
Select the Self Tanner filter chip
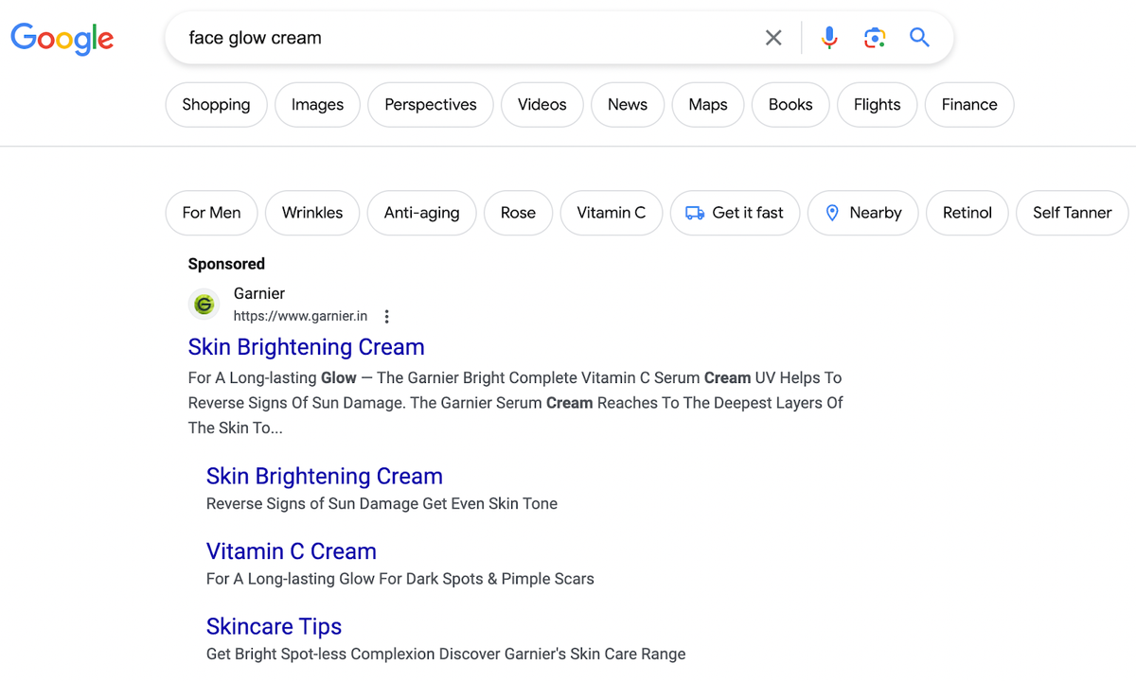tap(1072, 213)
